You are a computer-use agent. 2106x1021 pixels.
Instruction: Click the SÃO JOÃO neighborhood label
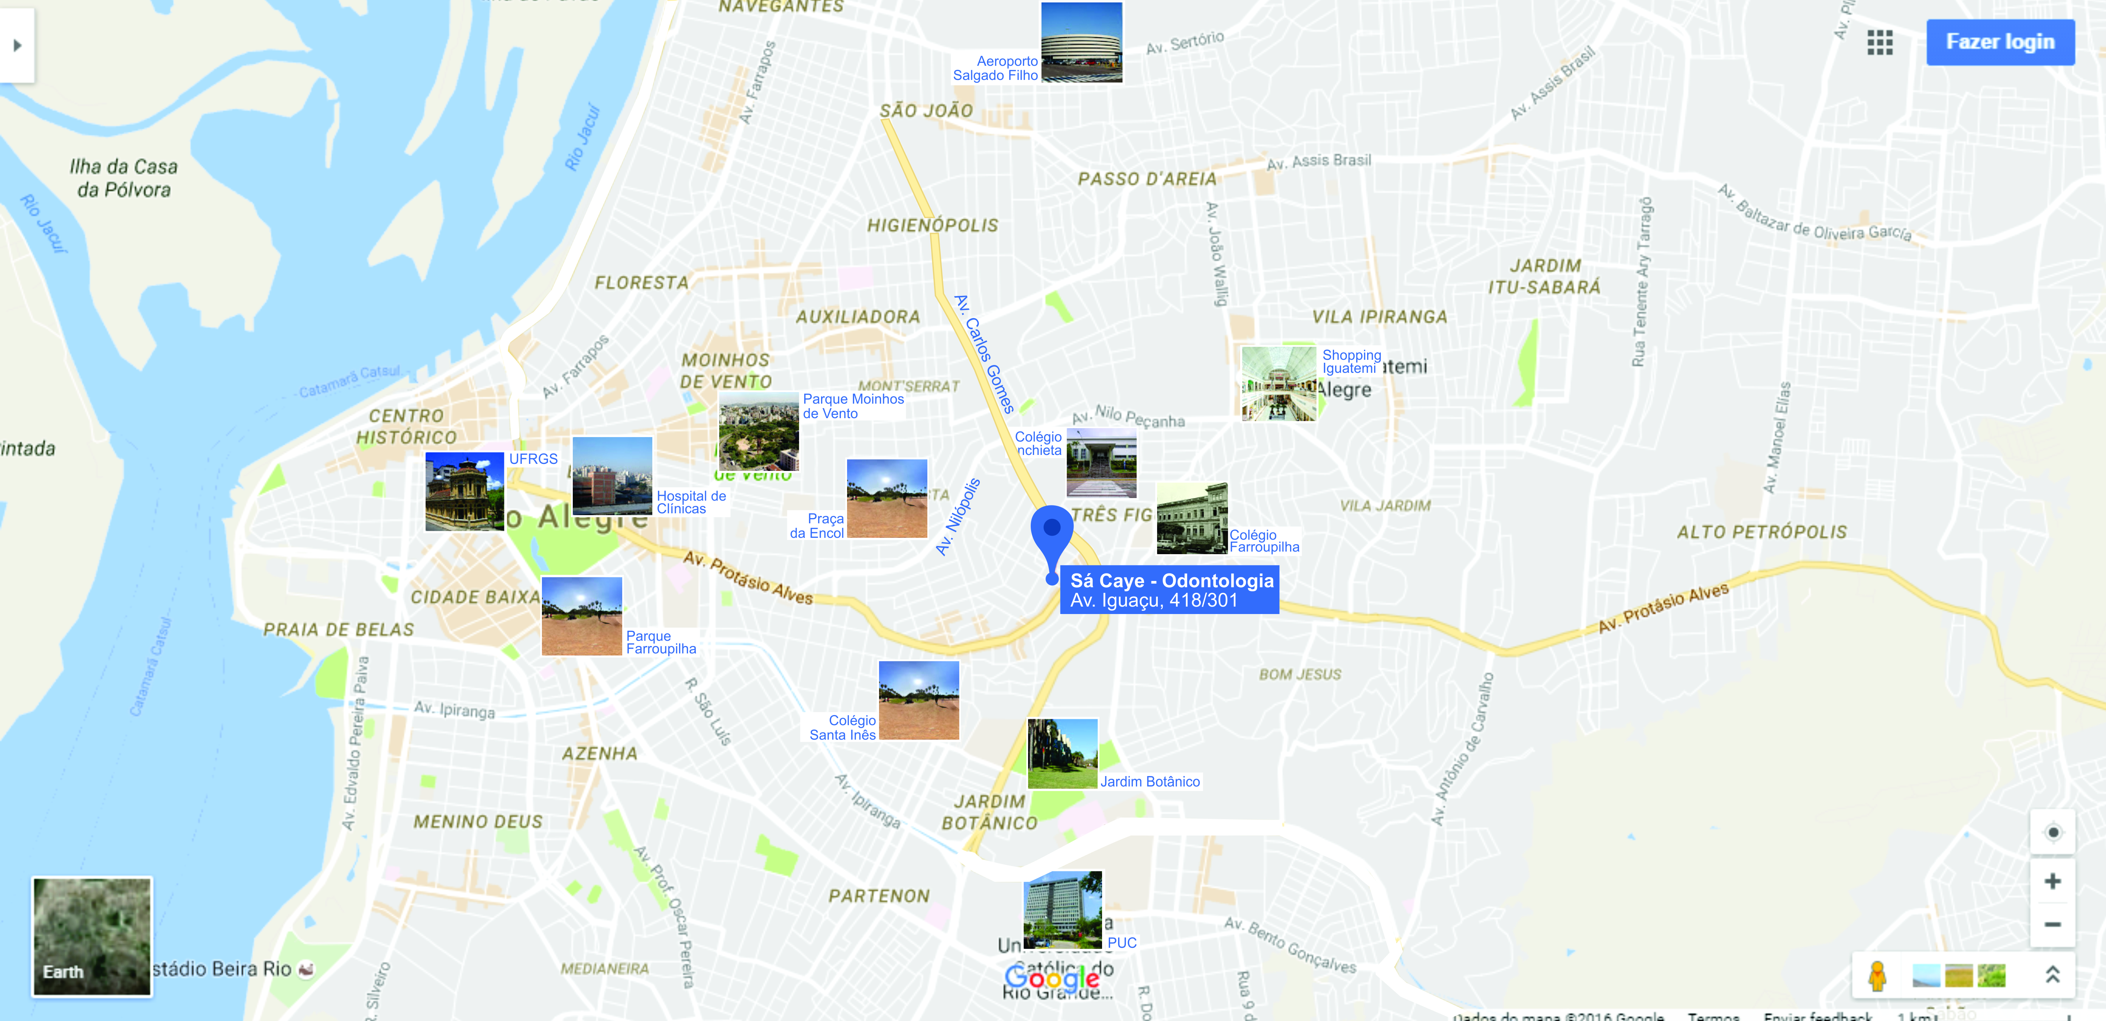[926, 111]
